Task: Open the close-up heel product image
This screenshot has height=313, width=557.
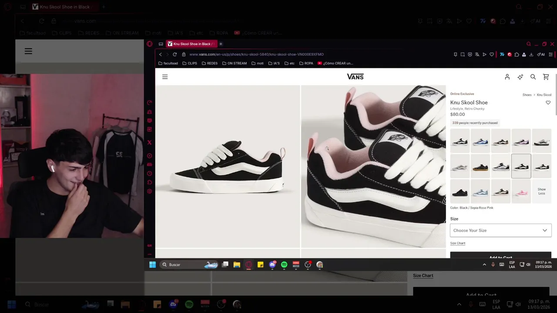Action: click(373, 166)
